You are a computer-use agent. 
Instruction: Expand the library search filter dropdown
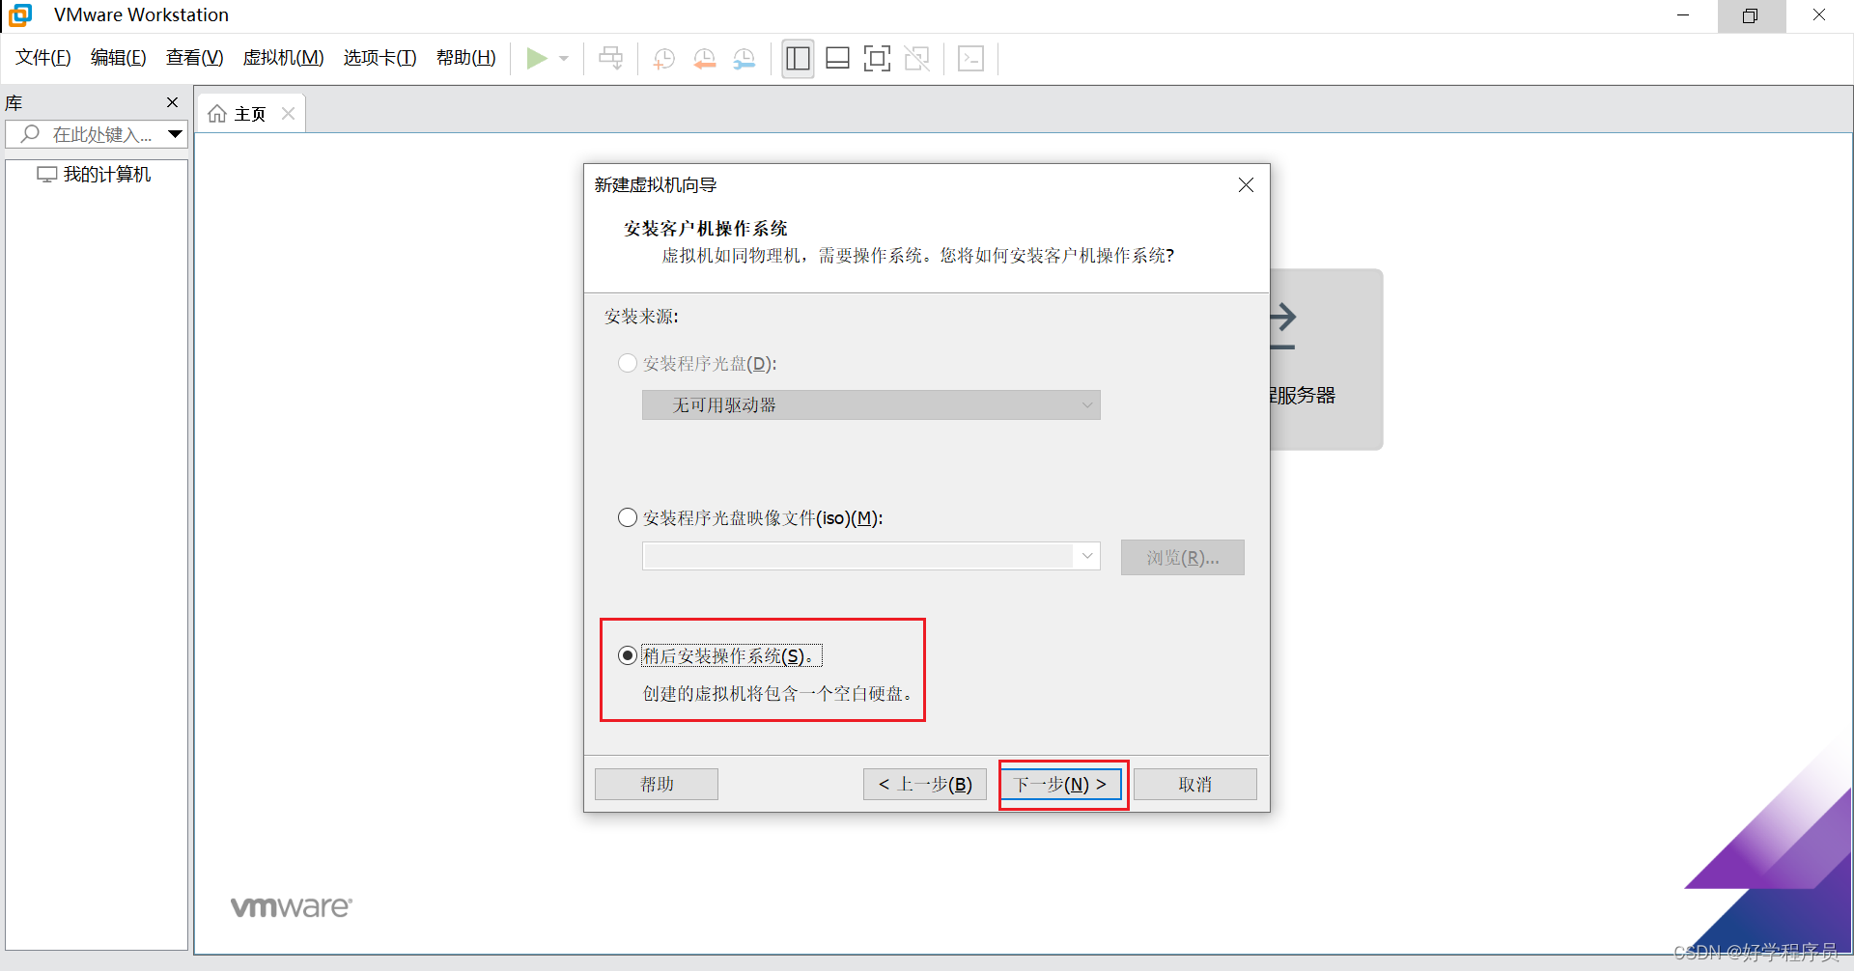[x=176, y=134]
